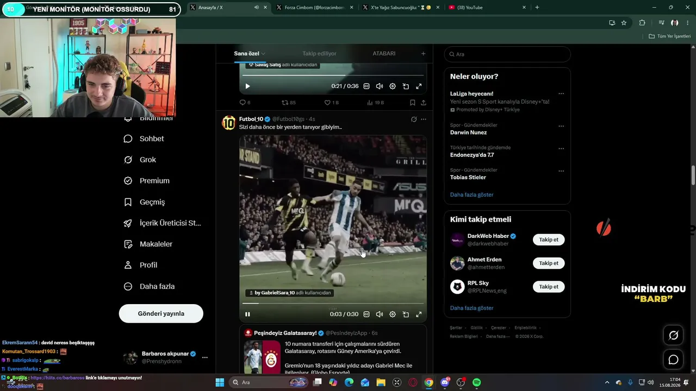696x391 pixels.
Task: Open the Tüm Yer İşaretleri folder
Action: (670, 36)
